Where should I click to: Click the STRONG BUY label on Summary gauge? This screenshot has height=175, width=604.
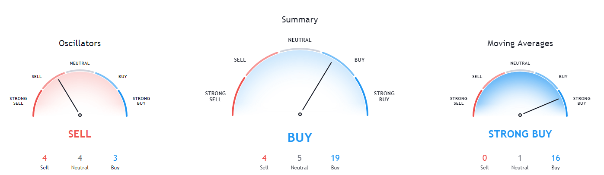384,97
